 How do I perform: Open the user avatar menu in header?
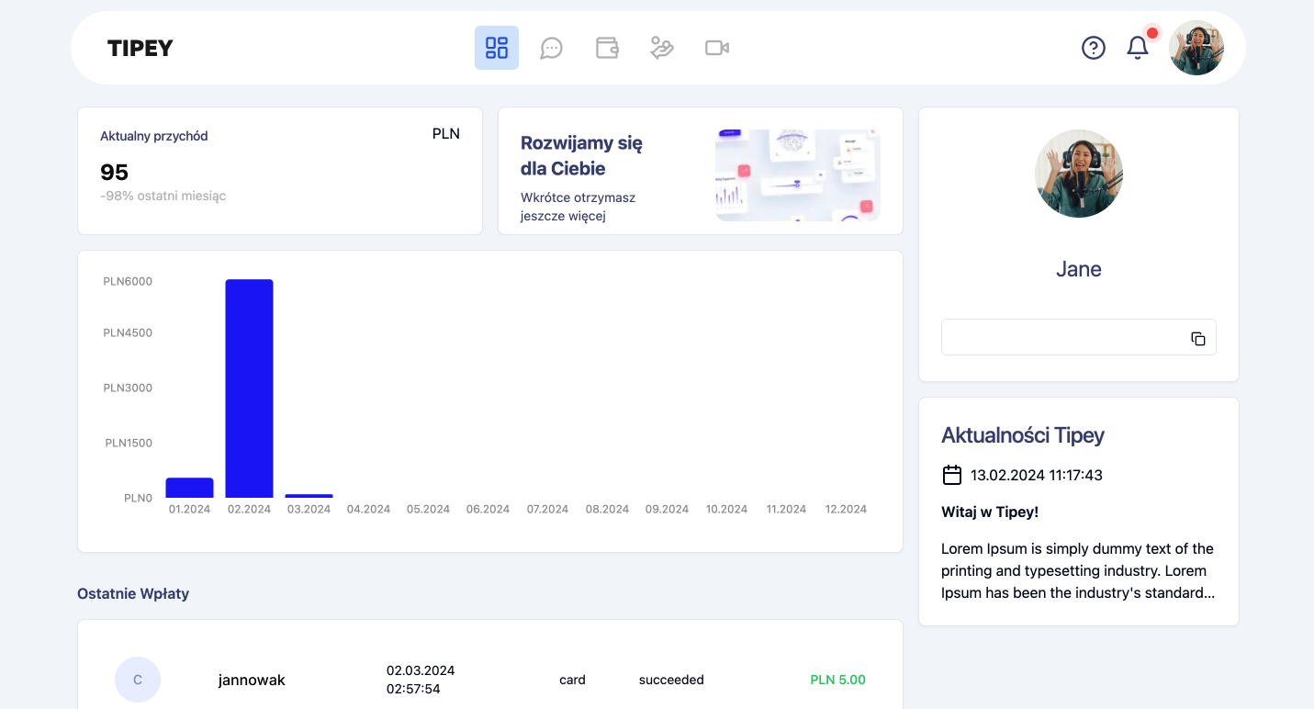tap(1196, 48)
